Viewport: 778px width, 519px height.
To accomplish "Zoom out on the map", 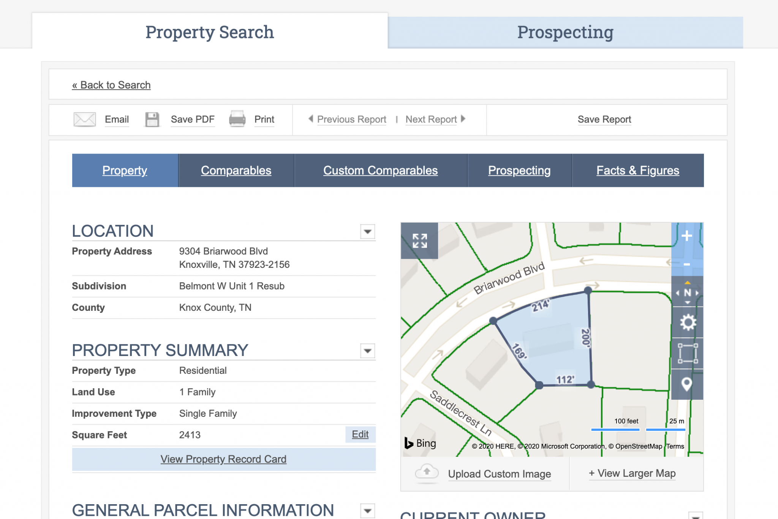I will coord(687,264).
